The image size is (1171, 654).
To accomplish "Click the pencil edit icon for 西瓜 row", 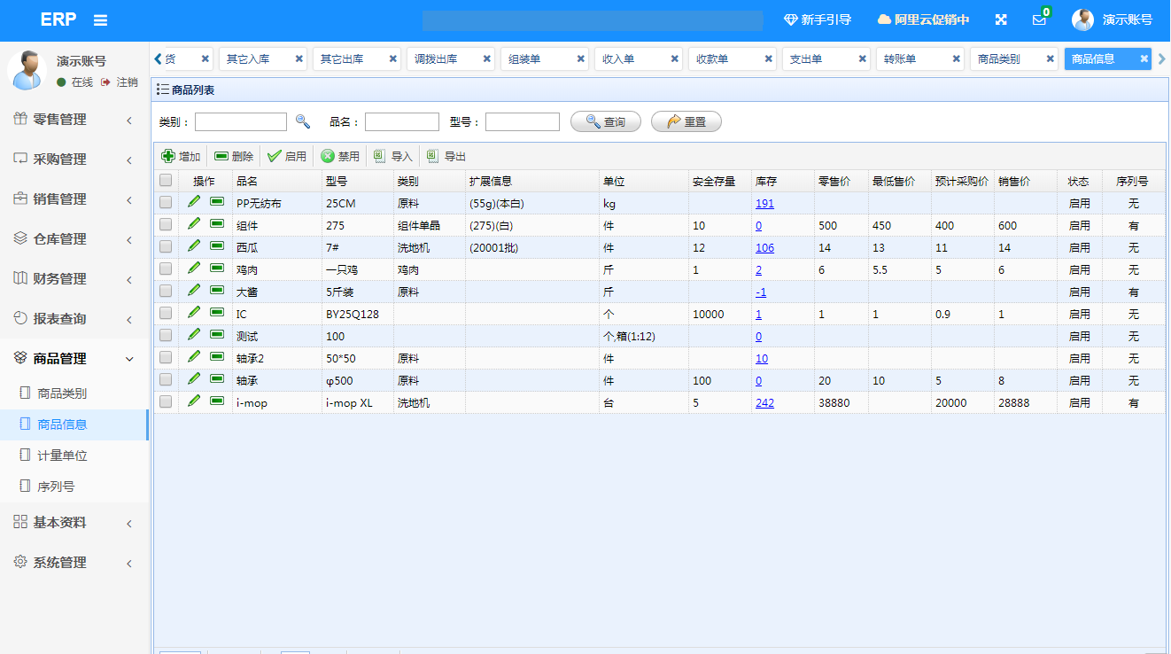I will (194, 246).
